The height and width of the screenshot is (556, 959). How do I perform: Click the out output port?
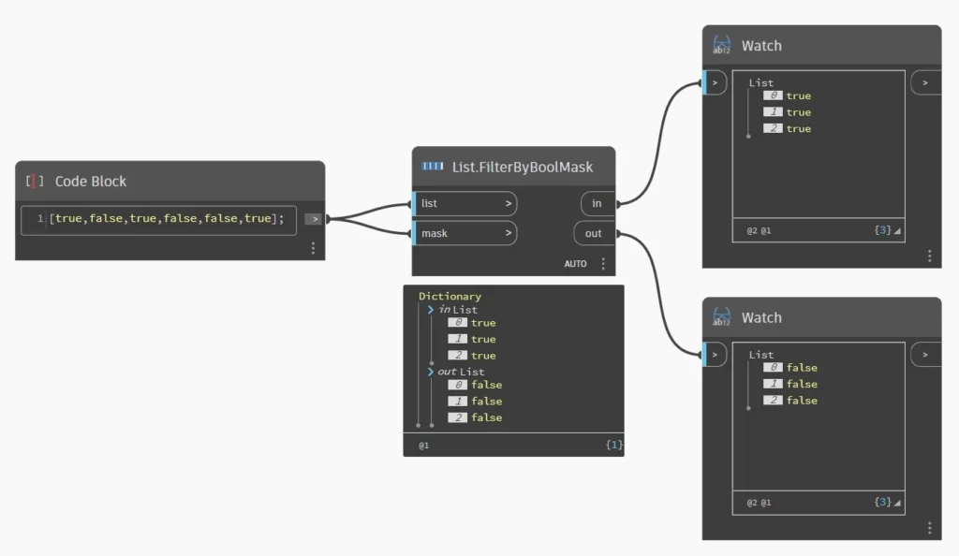click(594, 233)
